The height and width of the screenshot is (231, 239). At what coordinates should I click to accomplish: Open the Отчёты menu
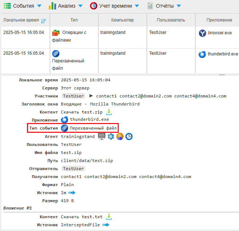164,6
